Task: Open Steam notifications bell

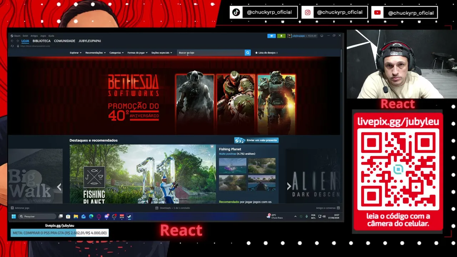Action: click(281, 36)
